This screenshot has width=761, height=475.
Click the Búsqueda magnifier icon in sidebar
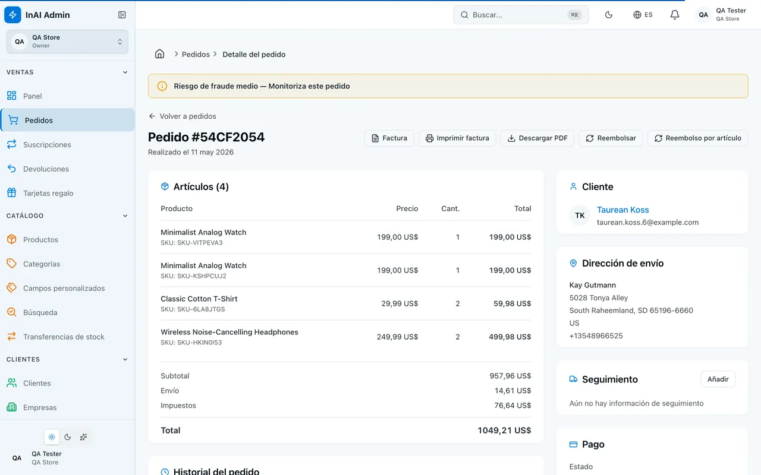(x=11, y=312)
